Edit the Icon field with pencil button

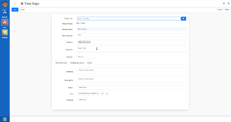click(103, 94)
